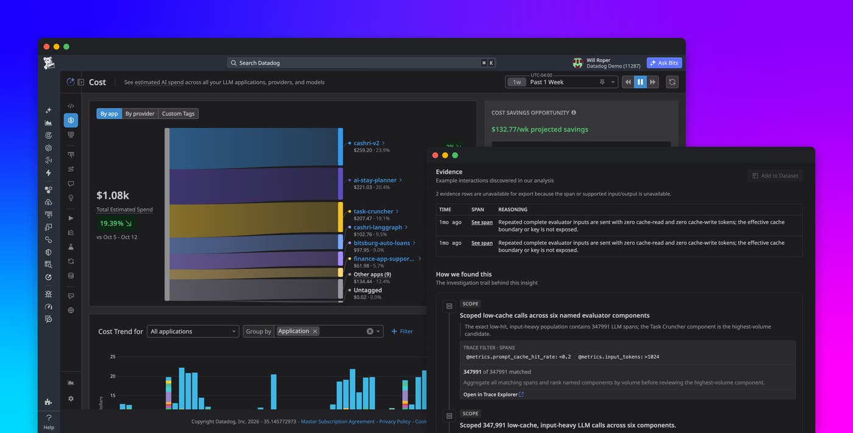The height and width of the screenshot is (433, 853).
Task: Click the Filter button
Action: click(402, 331)
